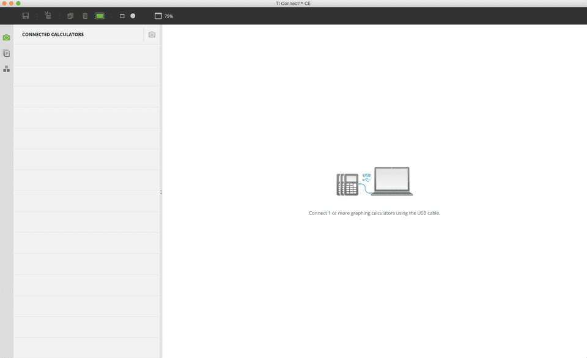Click the small thumbnail size icon

pyautogui.click(x=122, y=16)
